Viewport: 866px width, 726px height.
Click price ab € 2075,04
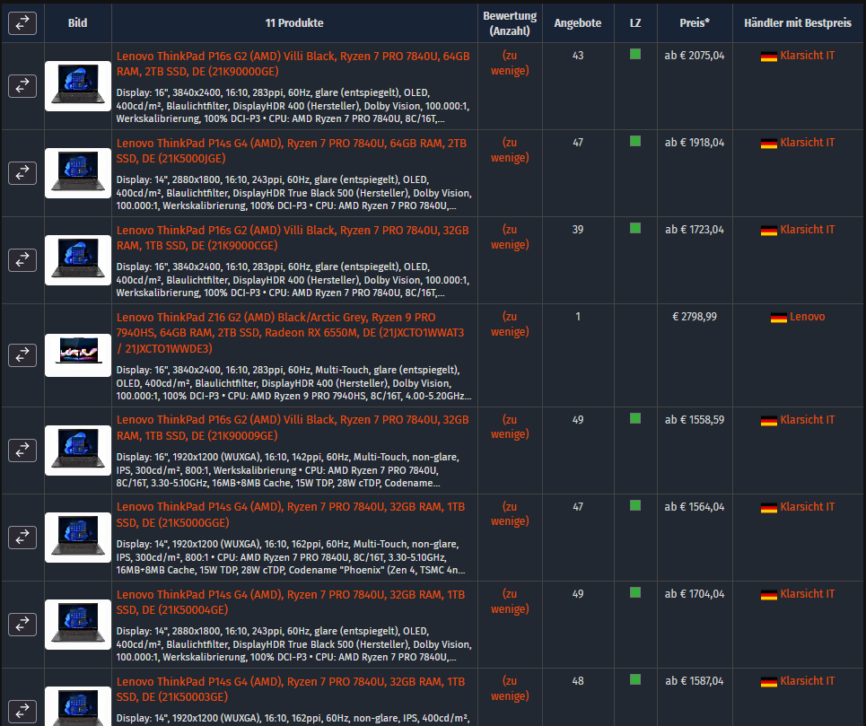(x=695, y=56)
